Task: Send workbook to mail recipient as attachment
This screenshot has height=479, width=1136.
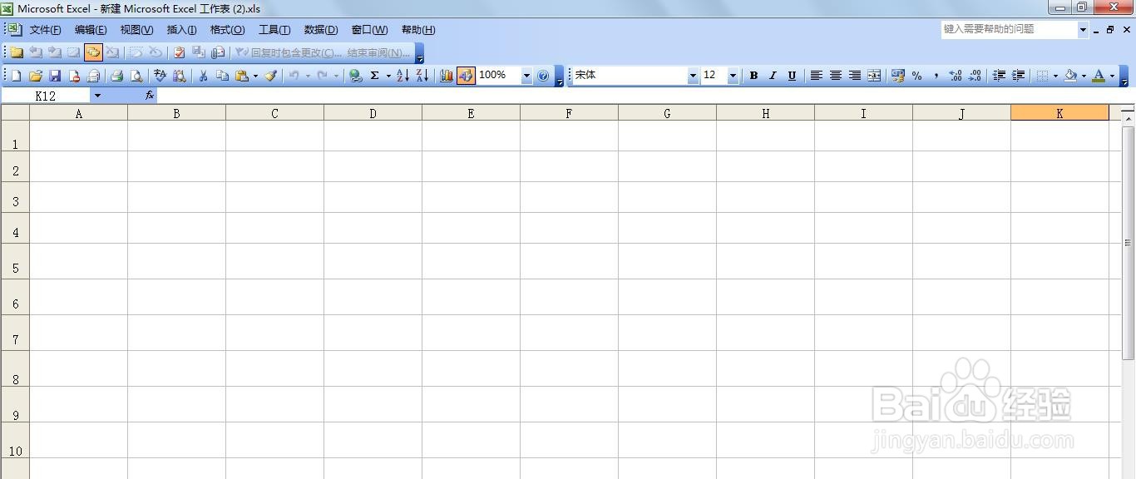Action: (x=217, y=52)
